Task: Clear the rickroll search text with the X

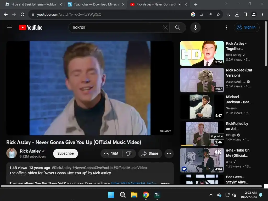Action: (165, 27)
